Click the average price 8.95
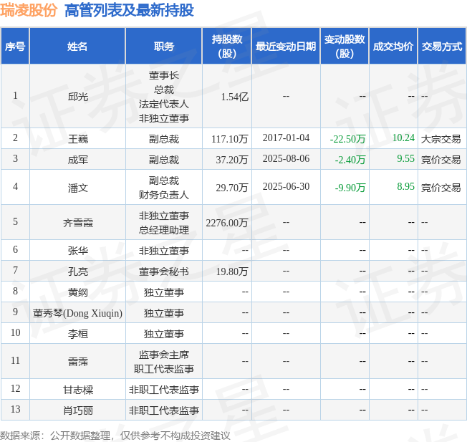The width and height of the screenshot is (467, 442). [405, 186]
